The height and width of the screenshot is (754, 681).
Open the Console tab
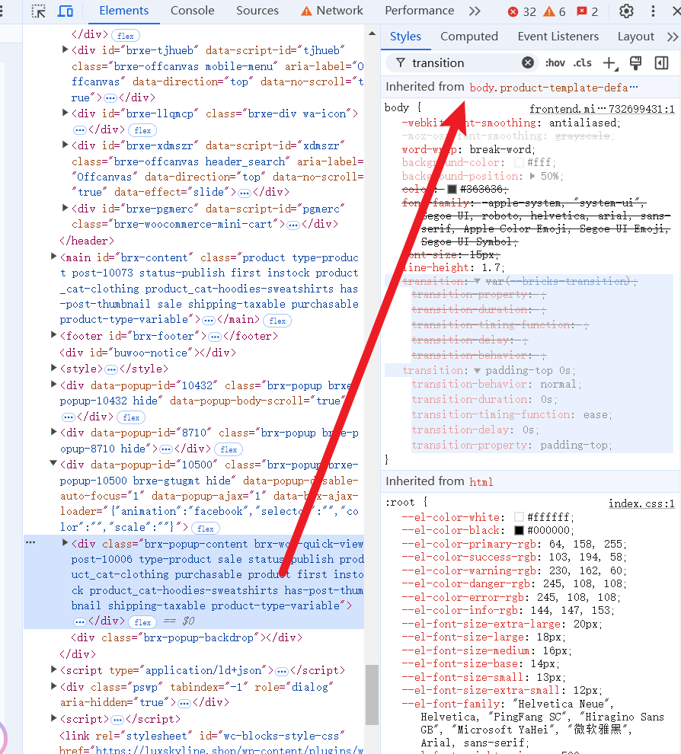[x=193, y=11]
